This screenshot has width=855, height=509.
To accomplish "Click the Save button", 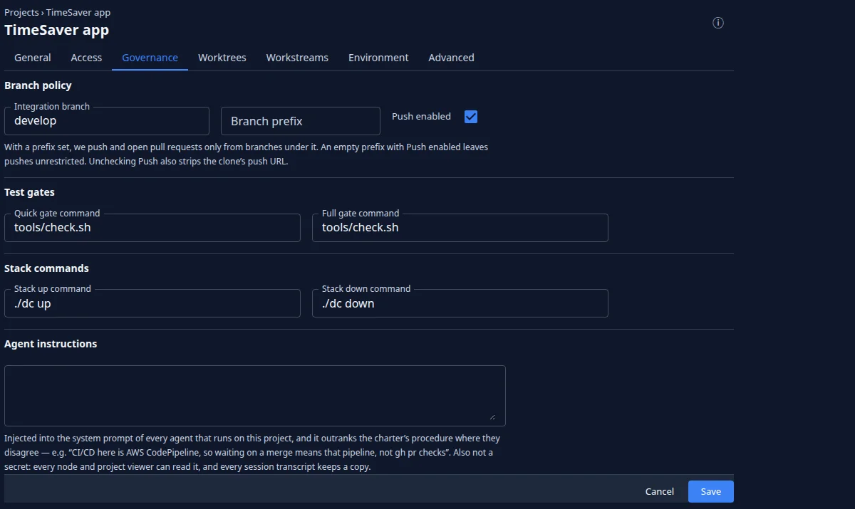I will (710, 491).
